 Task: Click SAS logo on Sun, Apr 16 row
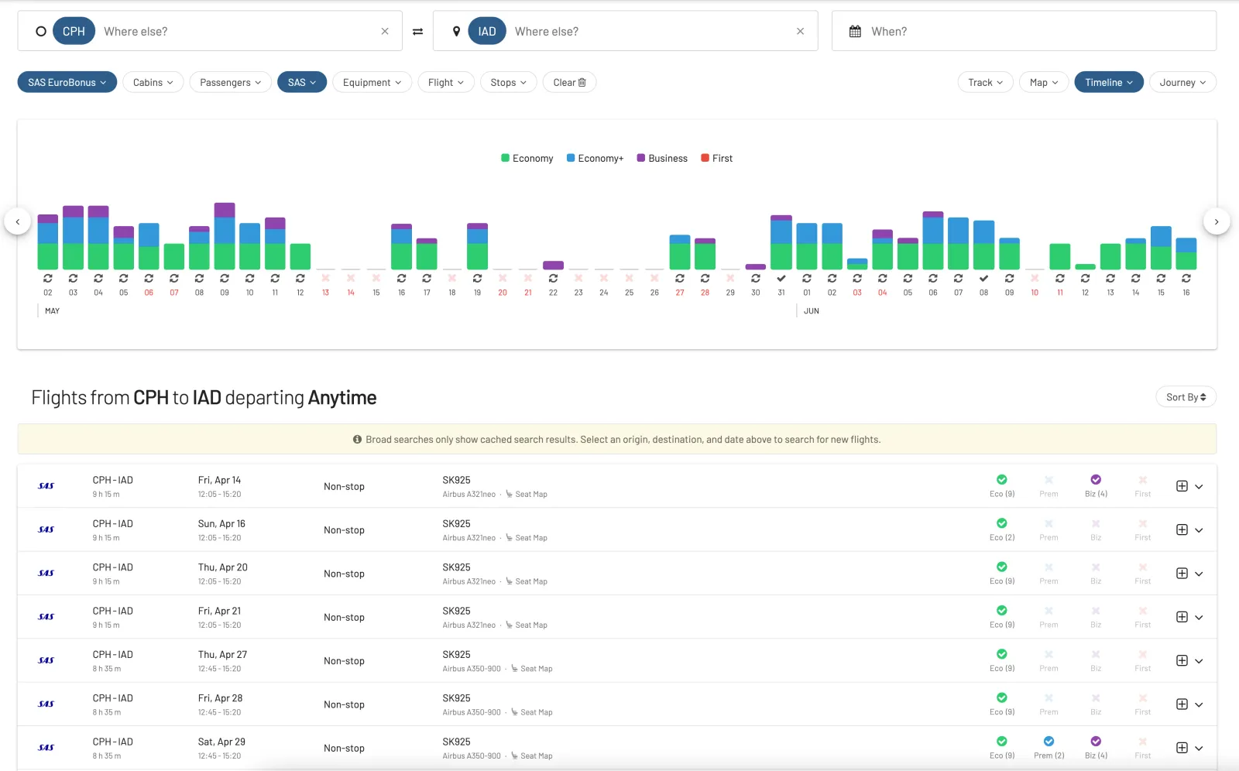(46, 530)
